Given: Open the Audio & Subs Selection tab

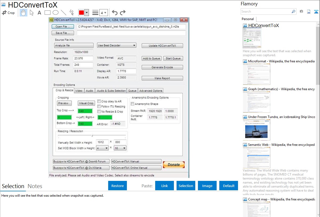Looking at the screenshot, I should tap(111, 91).
